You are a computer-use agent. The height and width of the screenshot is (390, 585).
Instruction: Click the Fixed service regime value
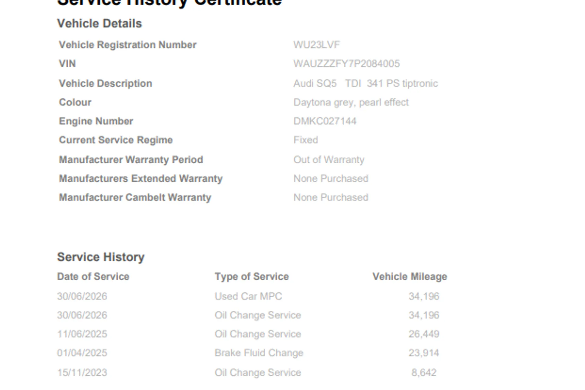click(x=306, y=140)
